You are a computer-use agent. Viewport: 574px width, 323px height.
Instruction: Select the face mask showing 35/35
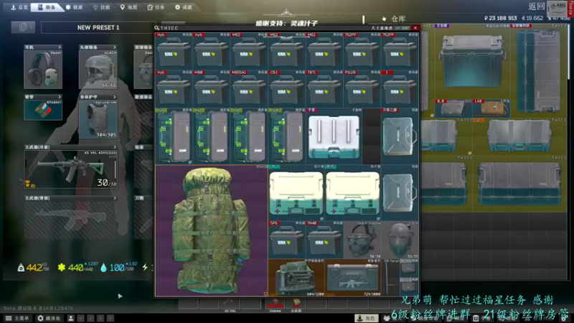tap(400, 240)
